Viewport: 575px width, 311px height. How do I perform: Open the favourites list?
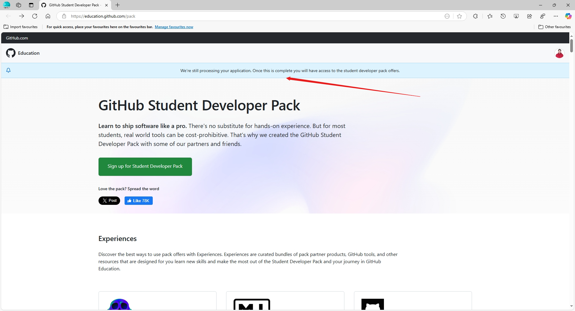(x=490, y=16)
